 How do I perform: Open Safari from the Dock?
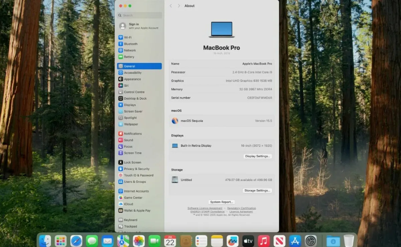point(76,241)
